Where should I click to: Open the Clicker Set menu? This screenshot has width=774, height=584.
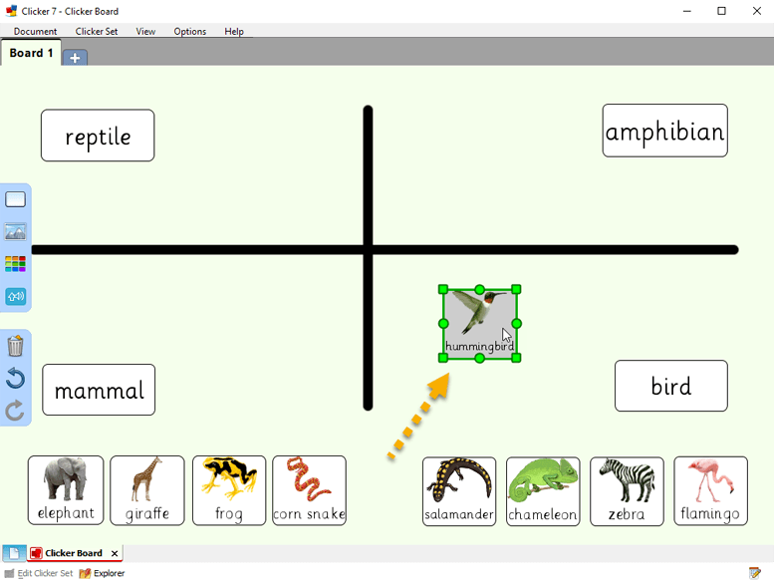pos(97,31)
